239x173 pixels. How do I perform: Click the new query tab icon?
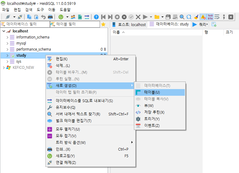[214, 25]
